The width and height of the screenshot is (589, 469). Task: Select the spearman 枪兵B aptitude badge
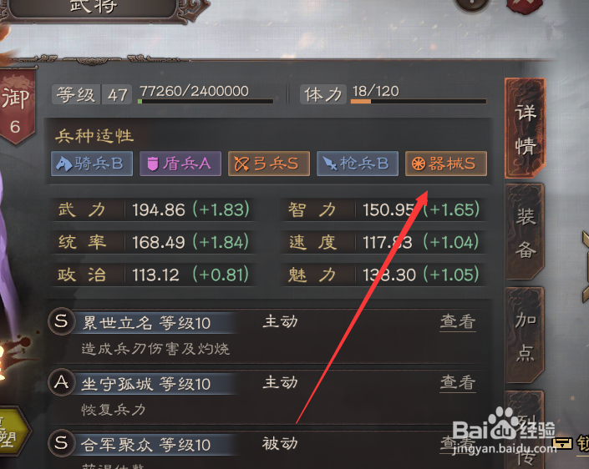click(358, 164)
